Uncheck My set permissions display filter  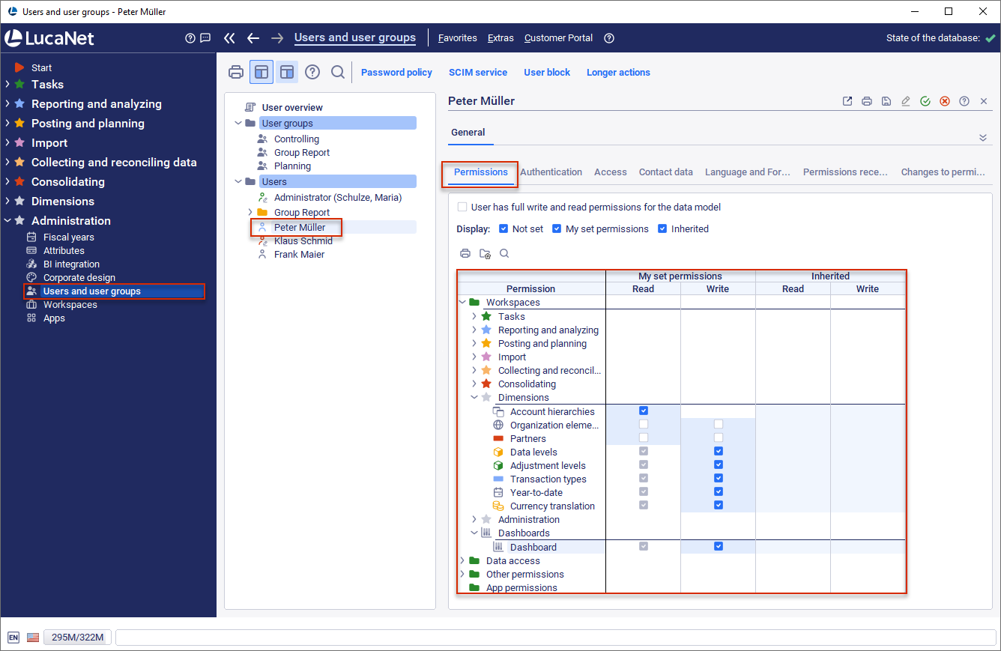pos(557,228)
